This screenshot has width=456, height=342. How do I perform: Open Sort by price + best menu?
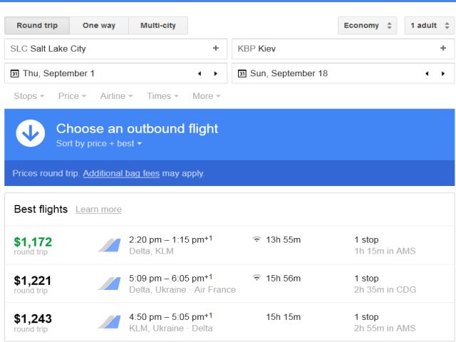click(99, 144)
